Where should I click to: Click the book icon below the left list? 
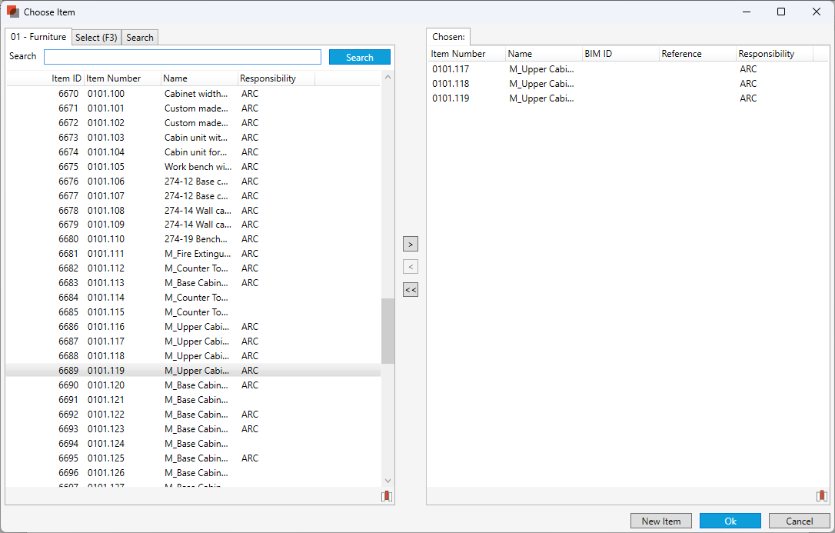[386, 496]
